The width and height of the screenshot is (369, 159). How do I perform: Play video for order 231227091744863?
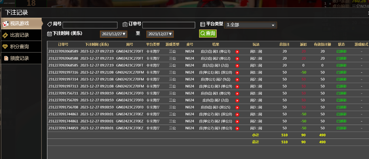pyautogui.click(x=237, y=114)
